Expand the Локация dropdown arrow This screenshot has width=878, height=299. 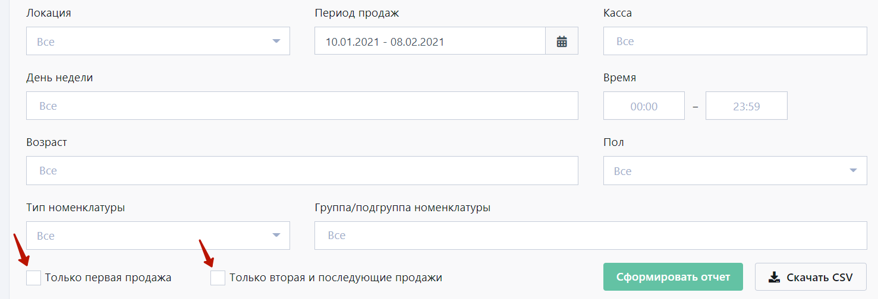pos(276,42)
